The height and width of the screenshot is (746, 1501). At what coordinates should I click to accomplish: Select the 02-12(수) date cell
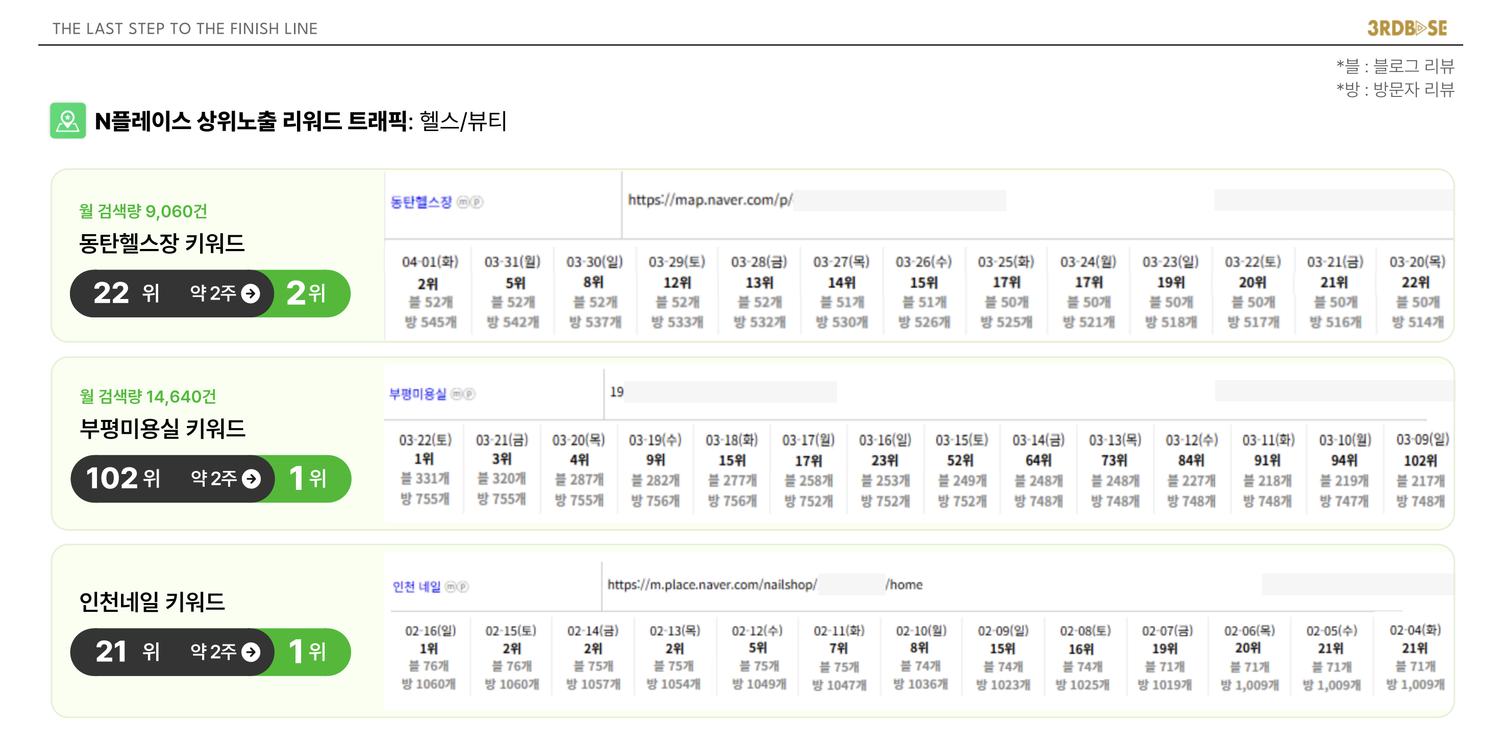(x=757, y=631)
